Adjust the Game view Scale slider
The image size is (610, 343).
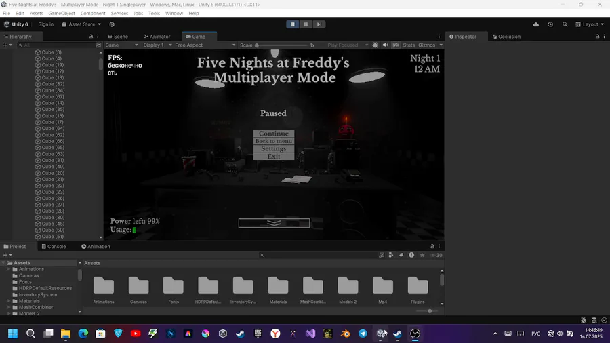point(281,45)
